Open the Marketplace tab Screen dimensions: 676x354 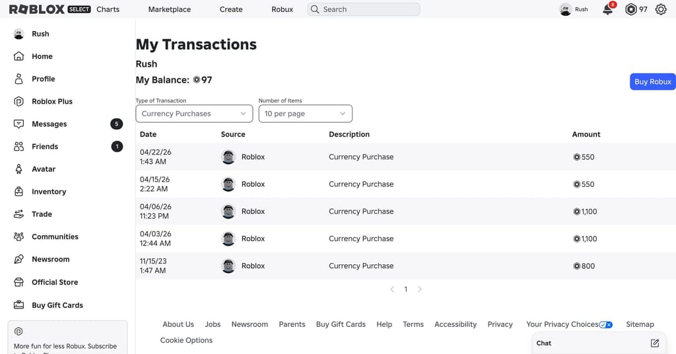pos(170,9)
